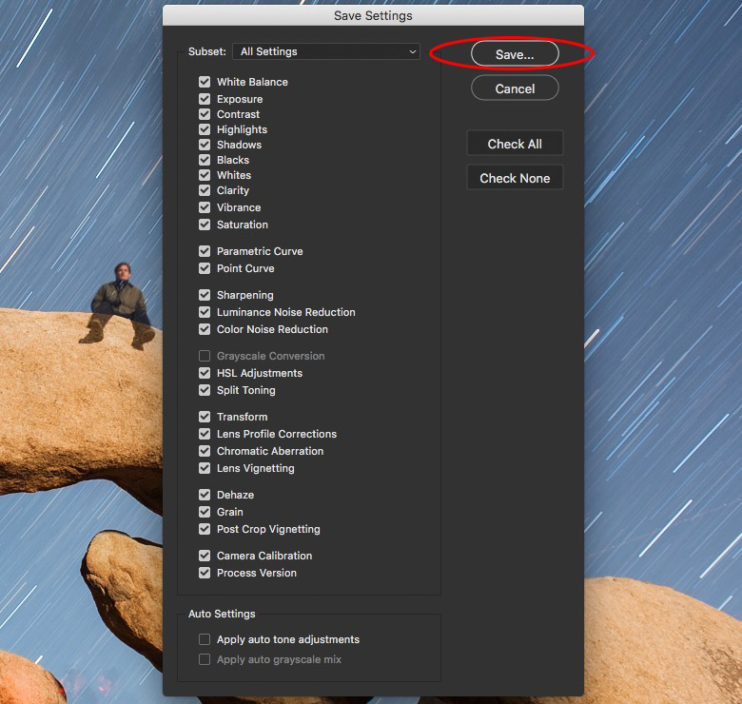Toggle the Clarity checkbox
Screen dimensions: 742x704
205,190
